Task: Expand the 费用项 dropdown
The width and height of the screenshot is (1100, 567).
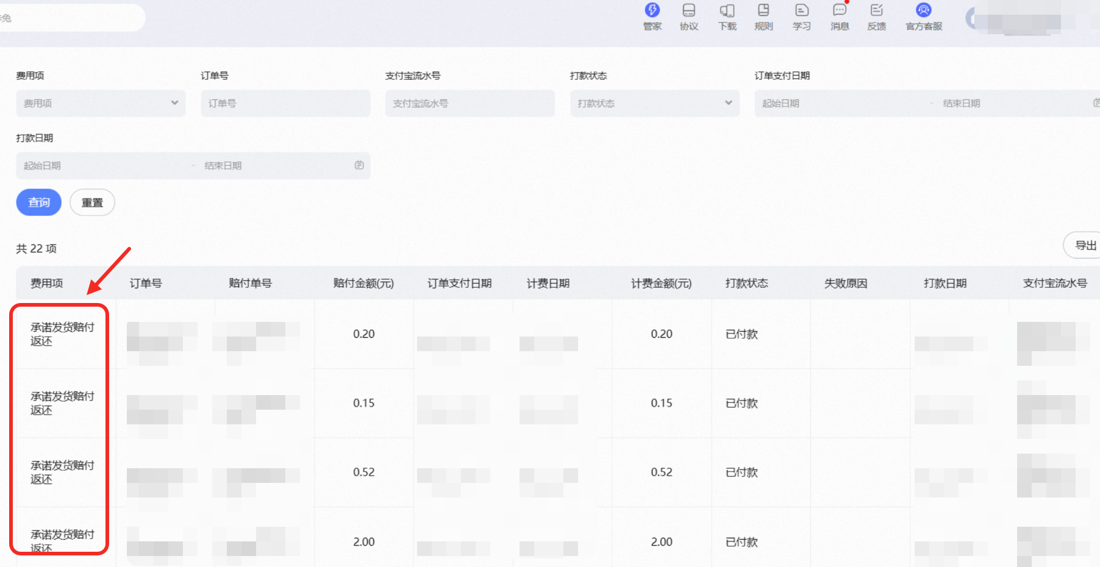Action: coord(101,103)
